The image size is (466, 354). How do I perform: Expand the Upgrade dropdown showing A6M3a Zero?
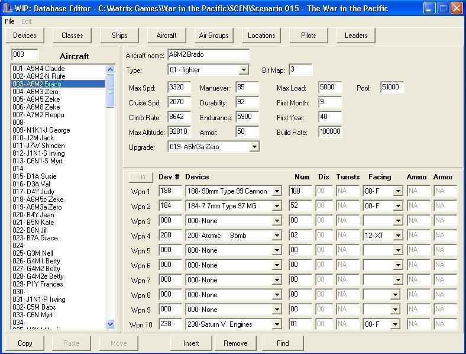[254, 147]
